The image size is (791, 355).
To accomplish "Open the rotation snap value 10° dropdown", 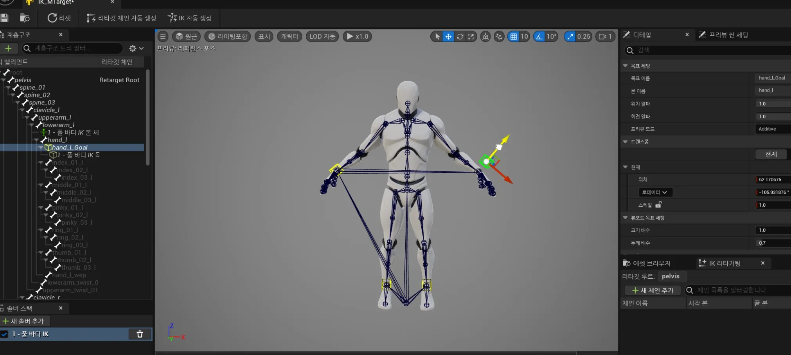I will 552,36.
